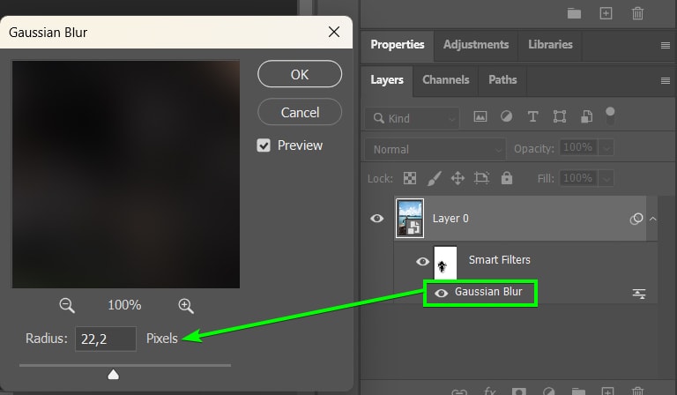Click the Gaussian Blur preview image

[126, 175]
